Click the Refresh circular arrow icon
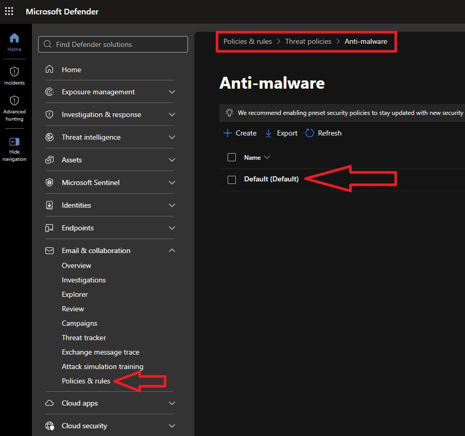 309,133
